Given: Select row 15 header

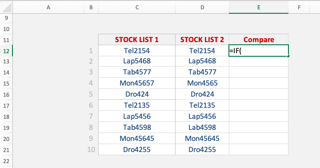Looking at the screenshot, I should 6,83.
